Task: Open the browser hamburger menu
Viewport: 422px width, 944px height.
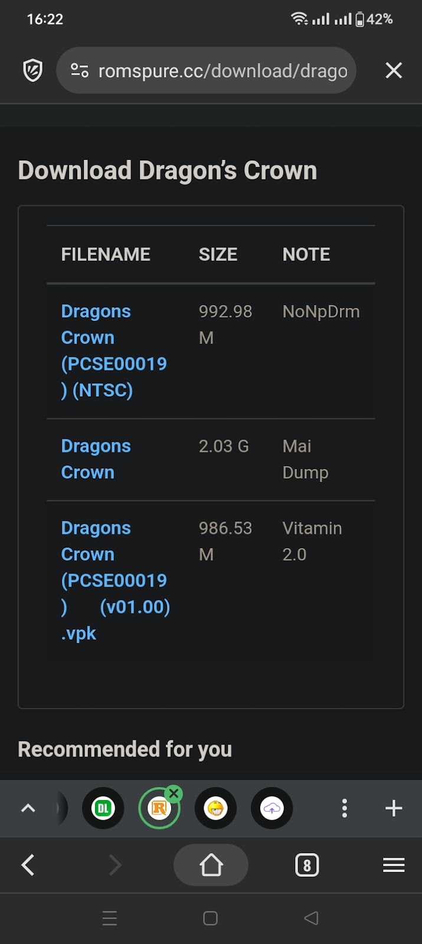Action: click(x=394, y=866)
